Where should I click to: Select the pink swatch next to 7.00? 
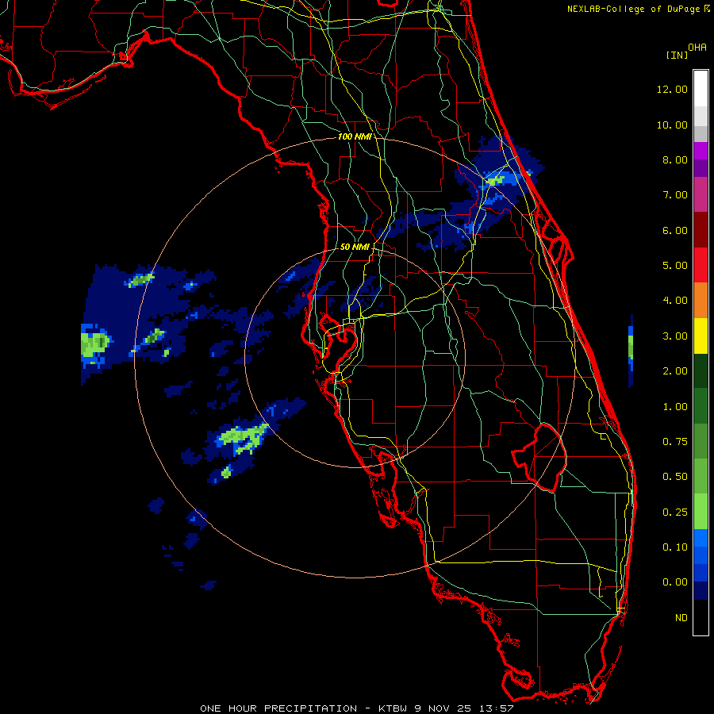click(701, 194)
